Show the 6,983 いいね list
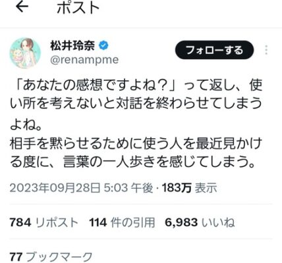The height and width of the screenshot is (263, 282). [x=200, y=222]
